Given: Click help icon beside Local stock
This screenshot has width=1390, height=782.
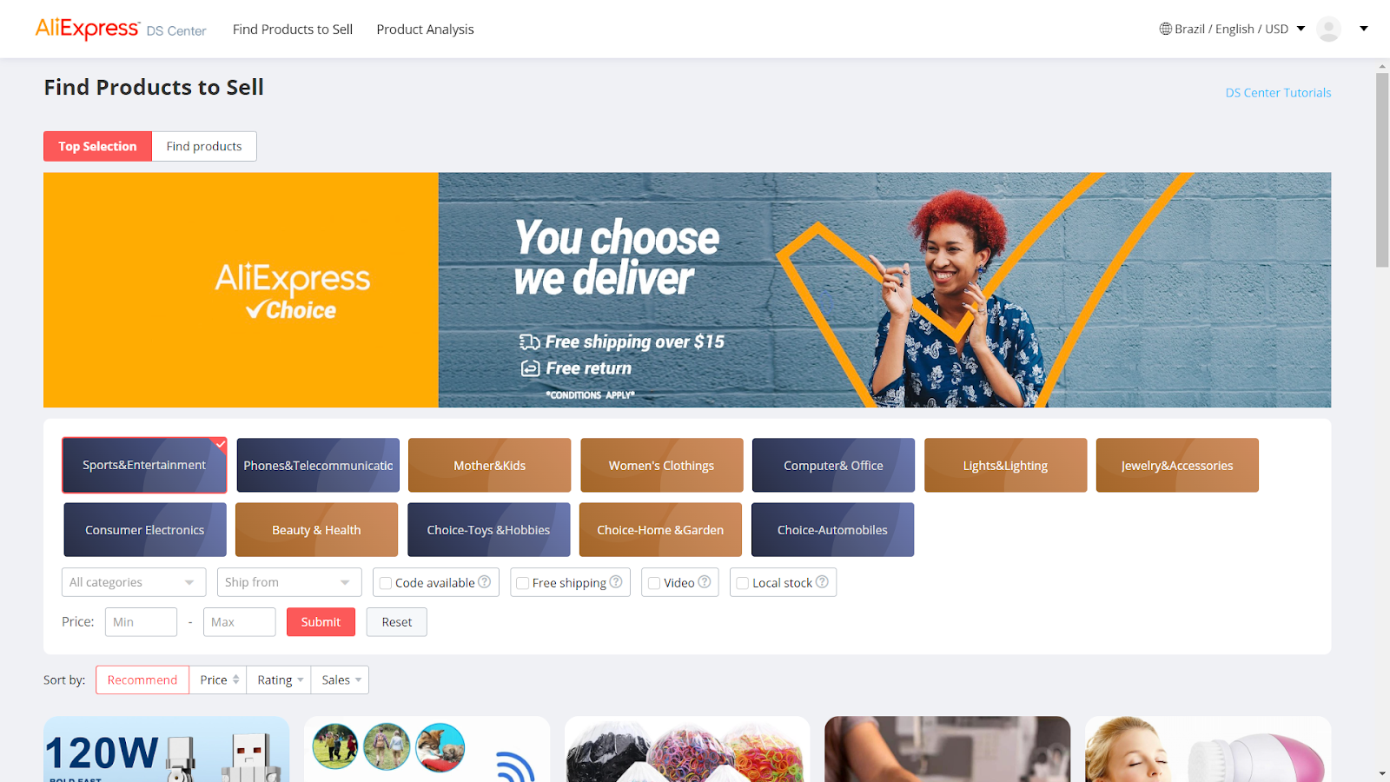Looking at the screenshot, I should coord(822,582).
